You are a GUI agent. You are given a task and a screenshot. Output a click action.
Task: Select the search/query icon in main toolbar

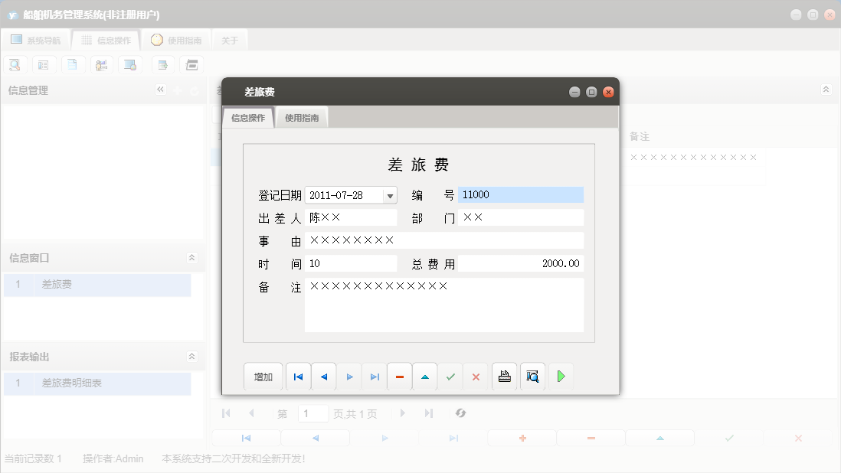click(15, 64)
